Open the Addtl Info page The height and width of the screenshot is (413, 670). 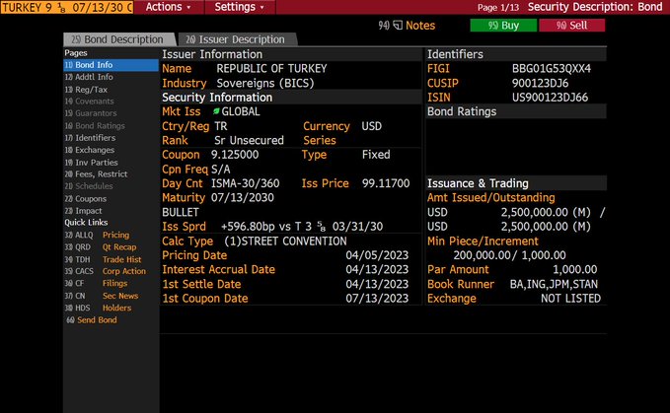pyautogui.click(x=89, y=77)
